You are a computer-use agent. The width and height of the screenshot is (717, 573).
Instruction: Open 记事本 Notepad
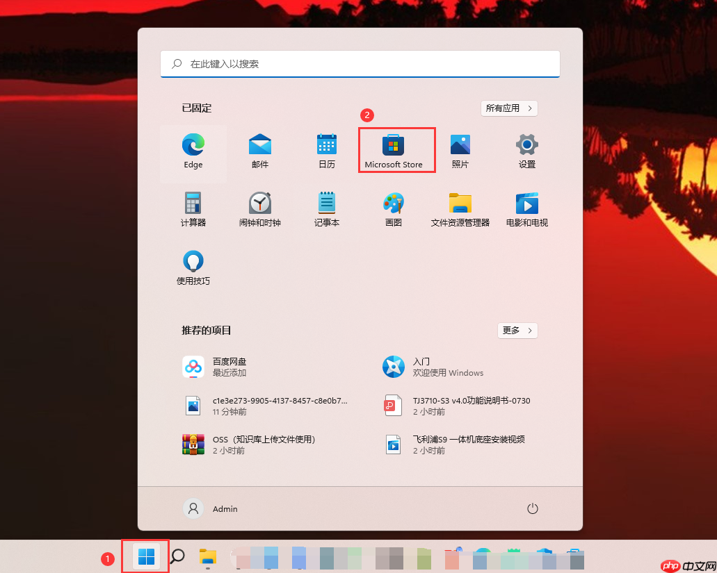pyautogui.click(x=326, y=208)
